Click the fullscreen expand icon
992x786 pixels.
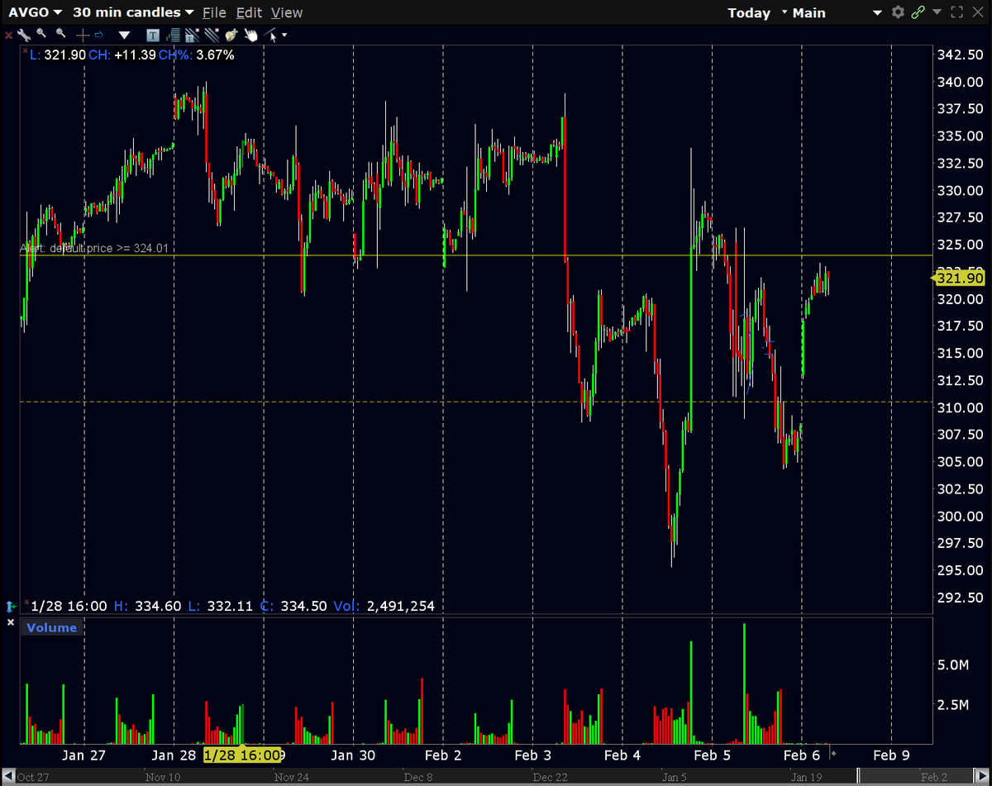click(957, 12)
